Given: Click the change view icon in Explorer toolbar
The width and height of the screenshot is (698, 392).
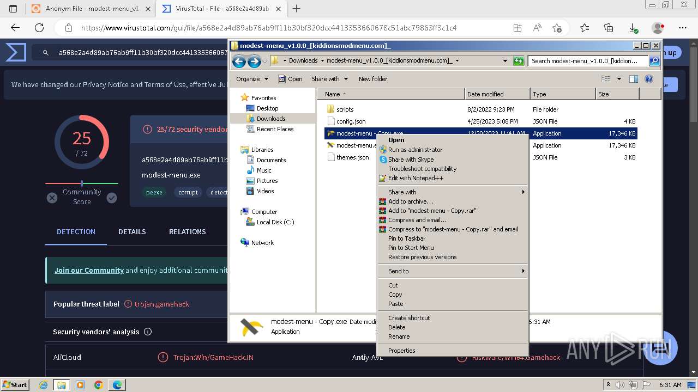Looking at the screenshot, I should pyautogui.click(x=606, y=79).
